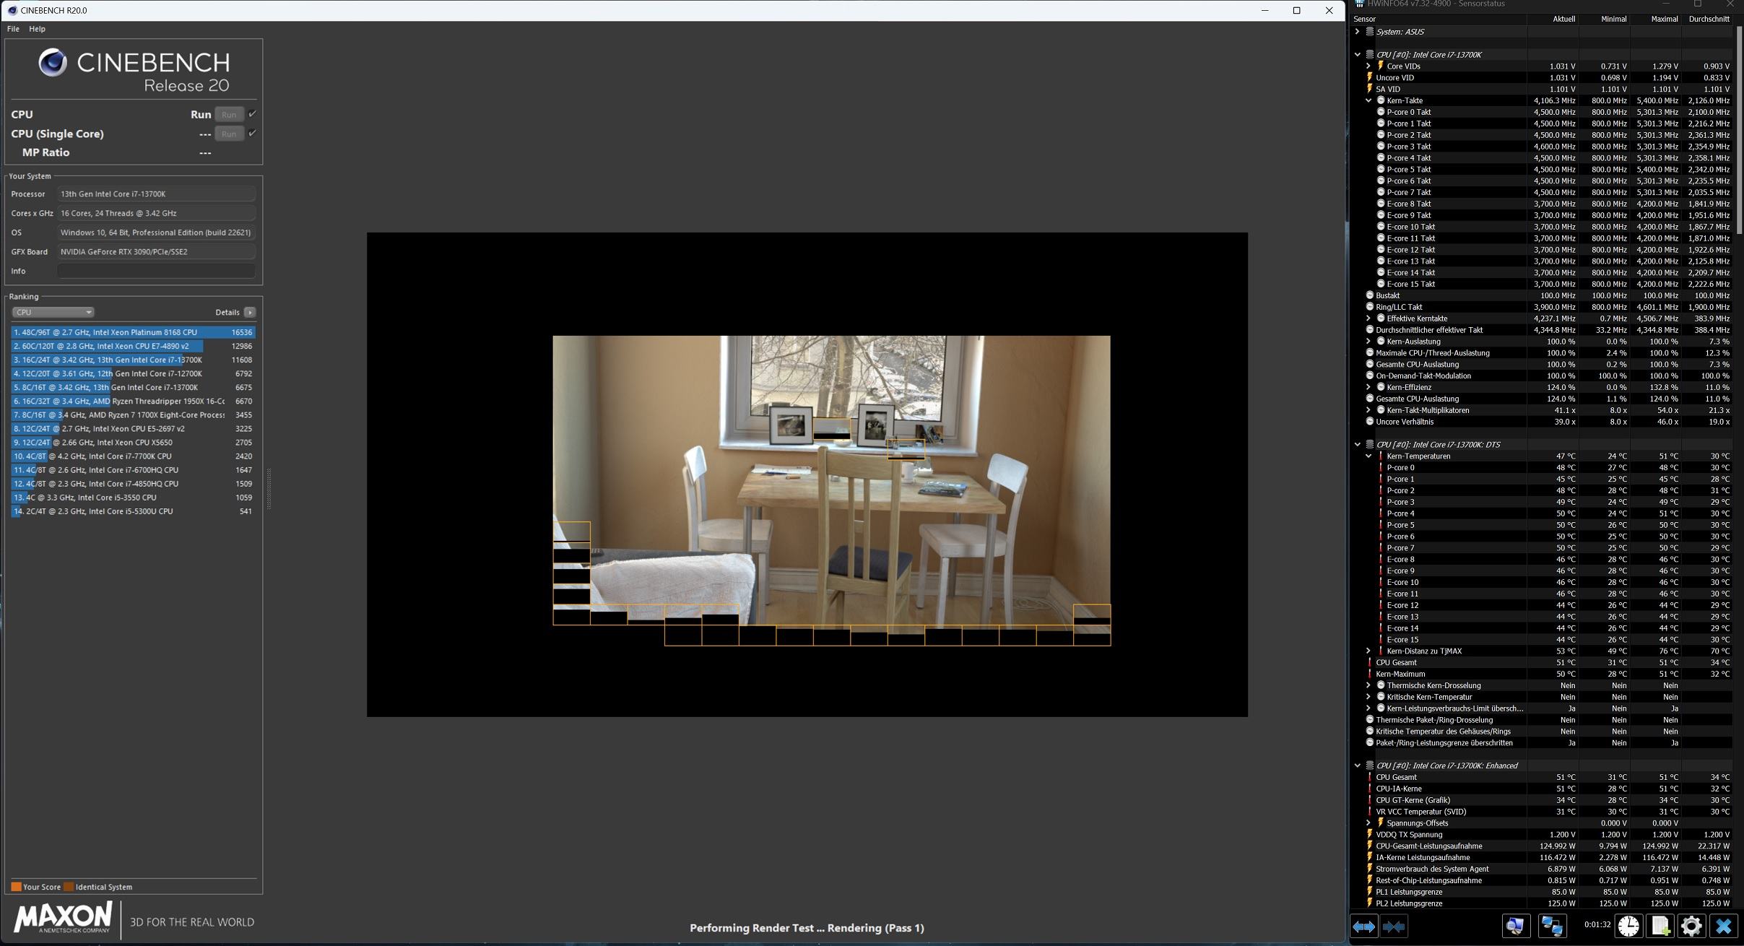
Task: Click the thermometer icon beside CPU-IA-Kerne
Action: click(1370, 789)
